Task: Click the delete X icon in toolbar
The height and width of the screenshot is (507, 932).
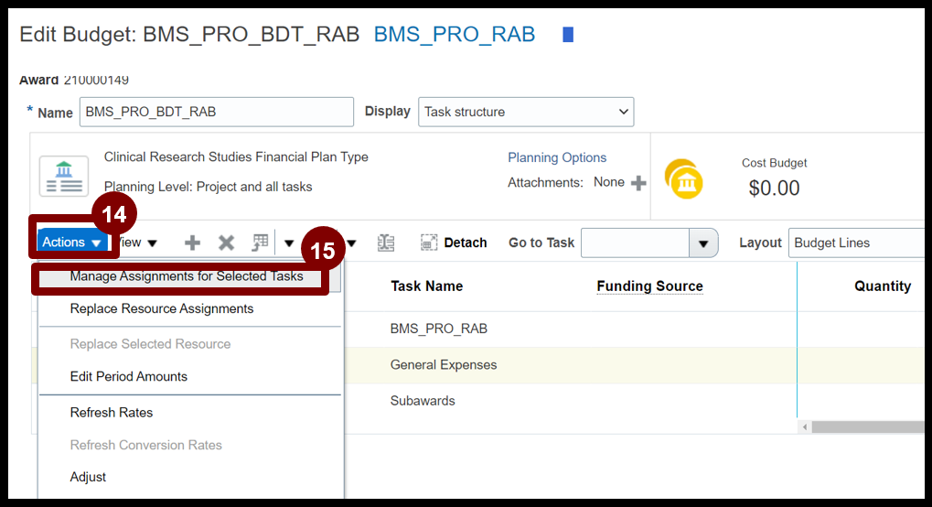Action: (226, 243)
